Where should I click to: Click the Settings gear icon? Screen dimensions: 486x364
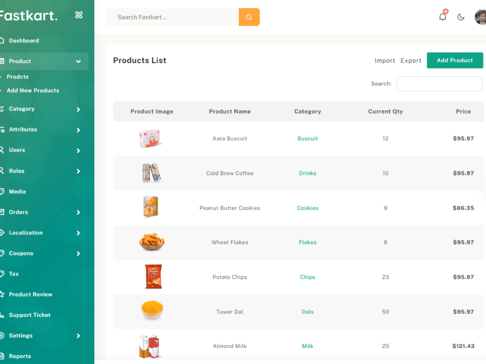pos(2,335)
